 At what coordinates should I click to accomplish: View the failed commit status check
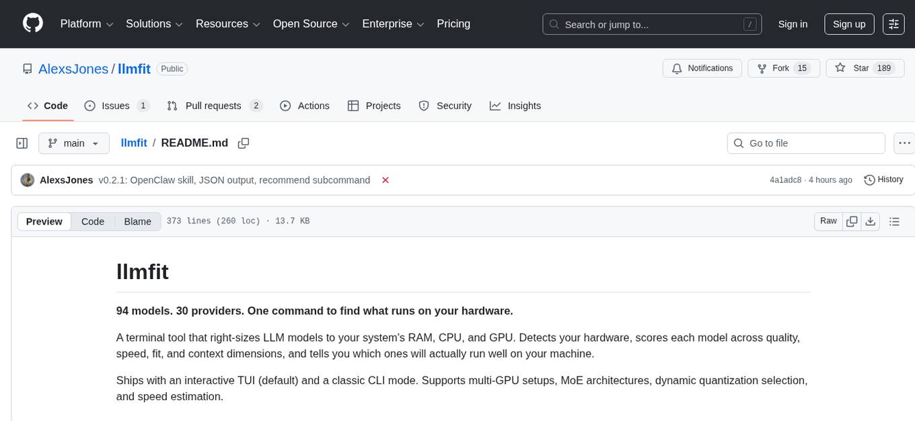pyautogui.click(x=386, y=180)
